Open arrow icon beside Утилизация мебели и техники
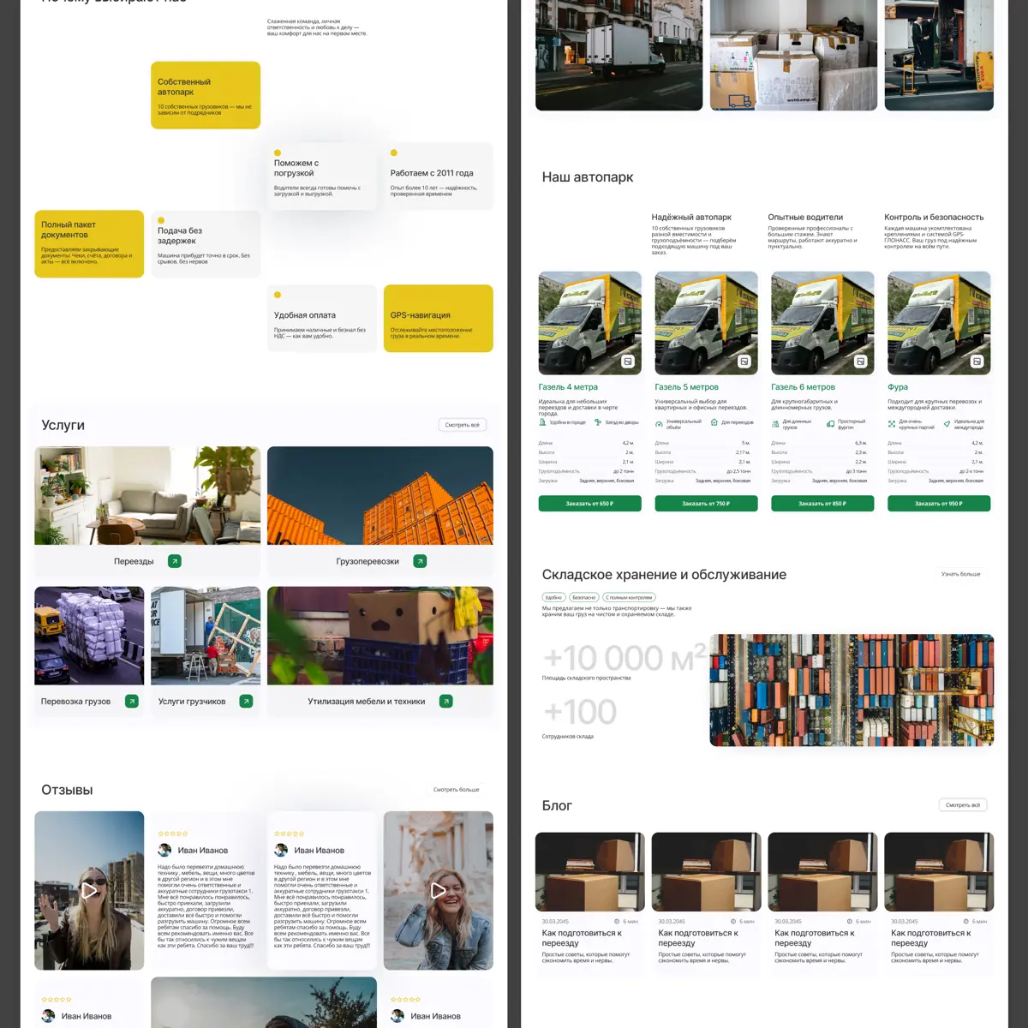Image resolution: width=1028 pixels, height=1028 pixels. (x=445, y=701)
